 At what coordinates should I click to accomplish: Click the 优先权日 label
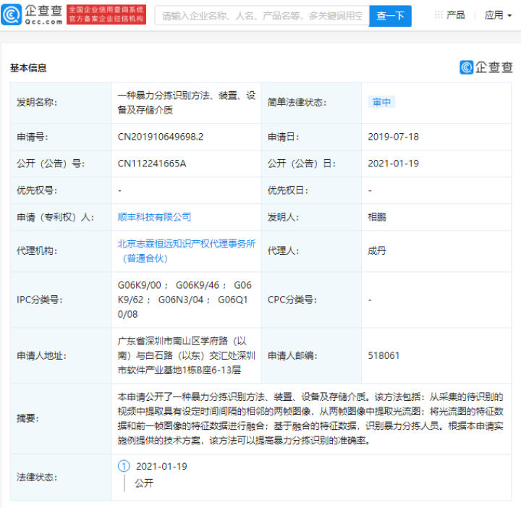[288, 190]
